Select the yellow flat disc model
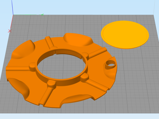 125,35
